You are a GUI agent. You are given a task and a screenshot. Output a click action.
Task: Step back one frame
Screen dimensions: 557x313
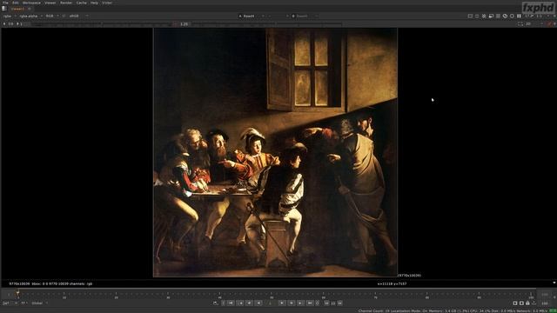(258, 303)
